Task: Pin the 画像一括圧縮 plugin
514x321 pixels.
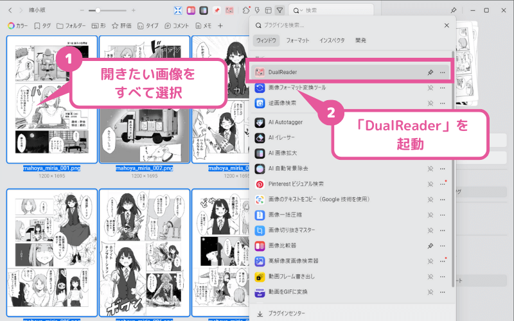Action: coord(430,215)
